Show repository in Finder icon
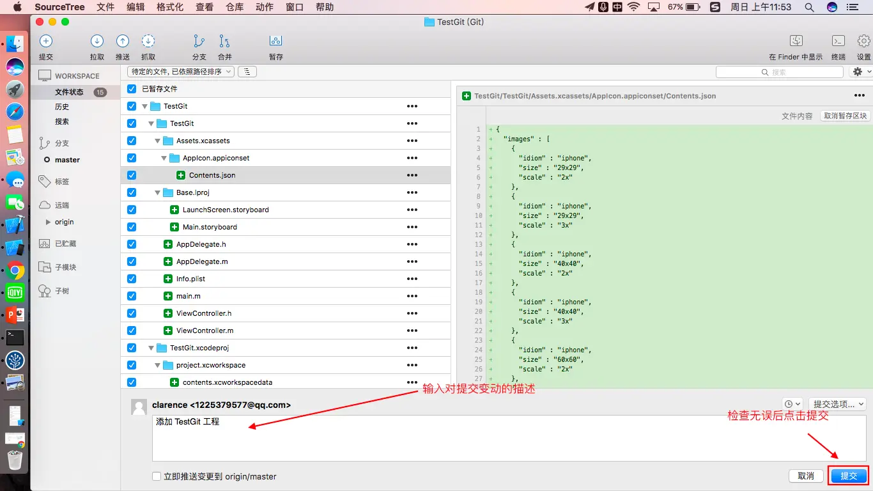Screen dimensions: 873x491 pyautogui.click(x=796, y=41)
